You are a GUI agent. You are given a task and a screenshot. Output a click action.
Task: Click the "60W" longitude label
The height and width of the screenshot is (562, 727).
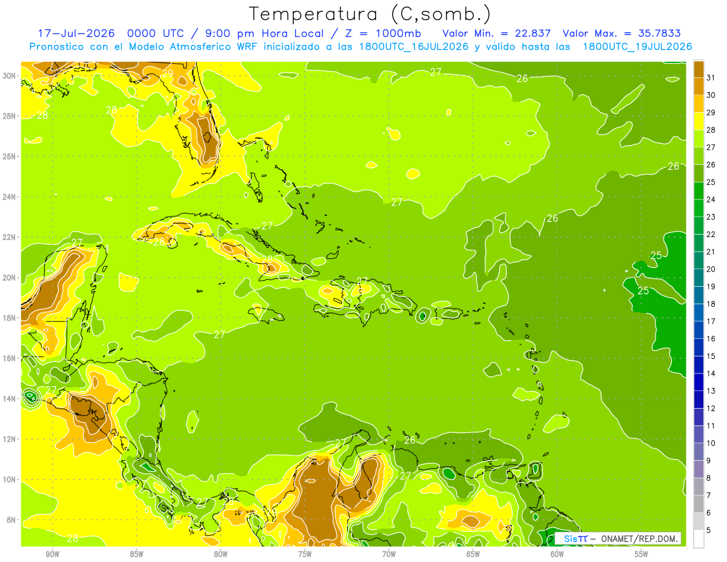(557, 554)
